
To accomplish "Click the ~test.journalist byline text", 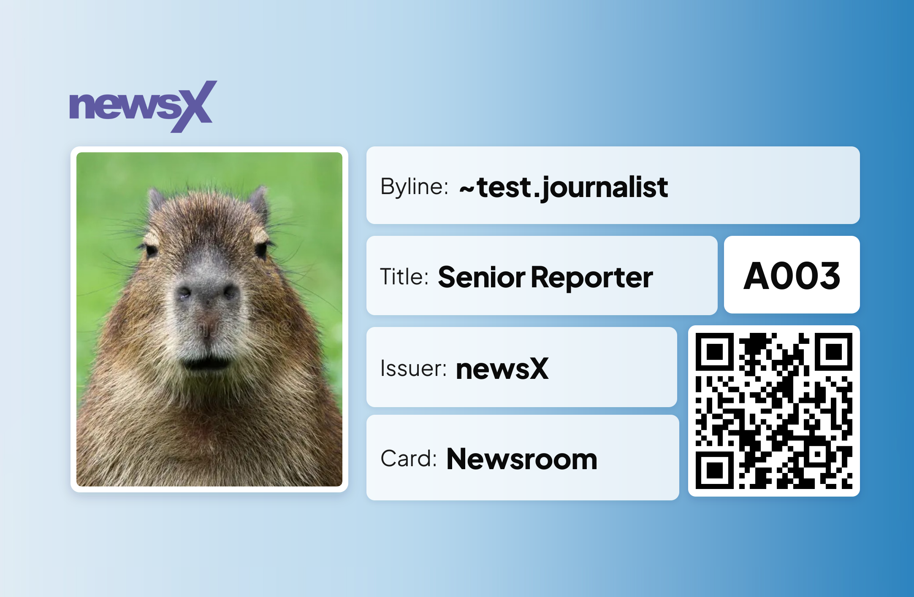I will click(x=564, y=187).
